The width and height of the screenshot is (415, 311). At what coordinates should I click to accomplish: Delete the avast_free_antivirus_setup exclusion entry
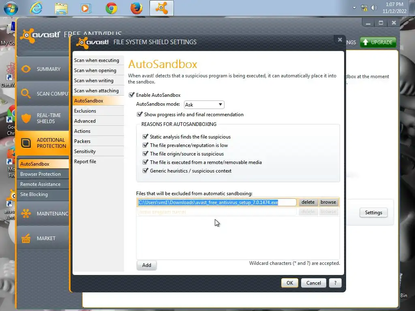point(308,202)
